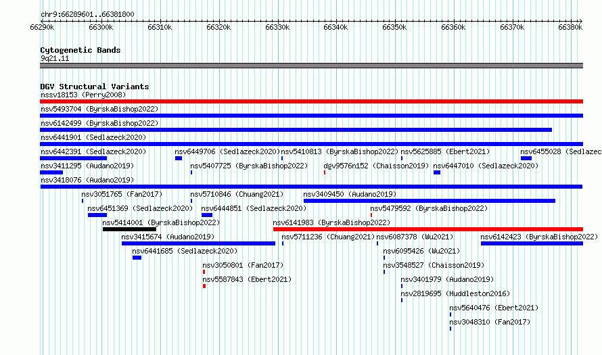
Task: Click the nsv5414001 (ByrskaBishop2022) label
Action: (161, 222)
